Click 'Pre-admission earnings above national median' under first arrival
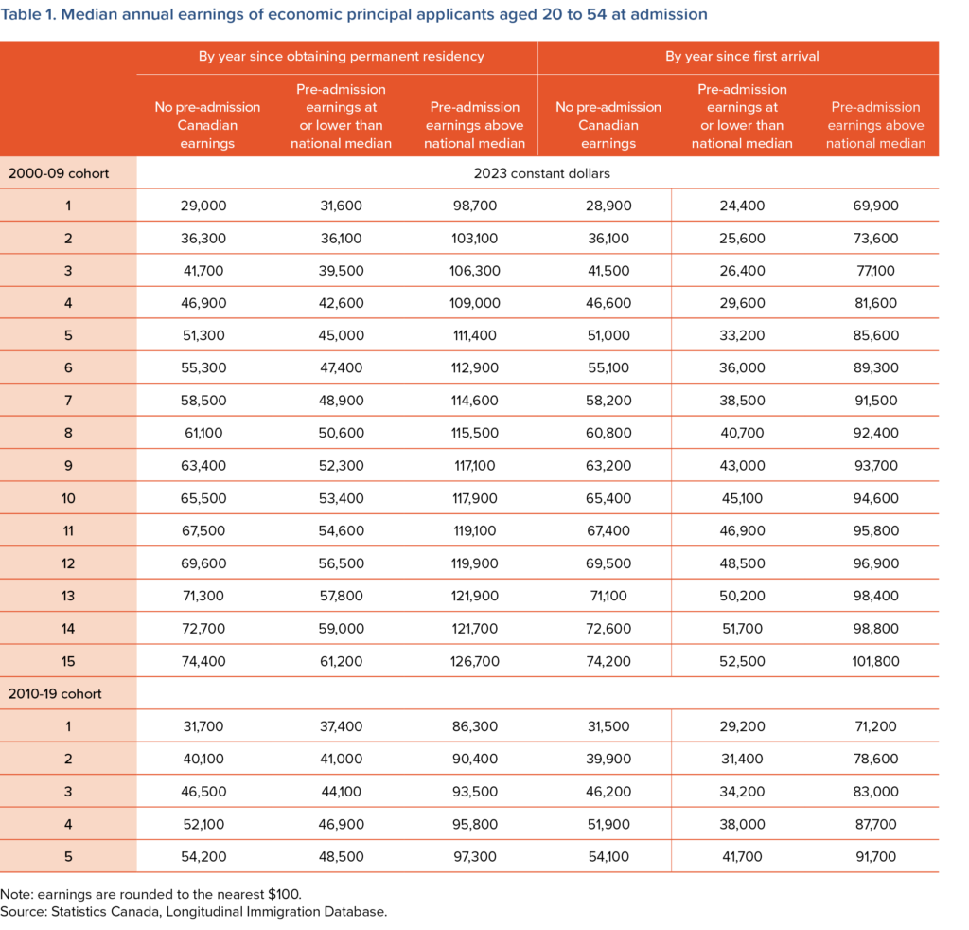Image resolution: width=969 pixels, height=930 pixels. 875,125
